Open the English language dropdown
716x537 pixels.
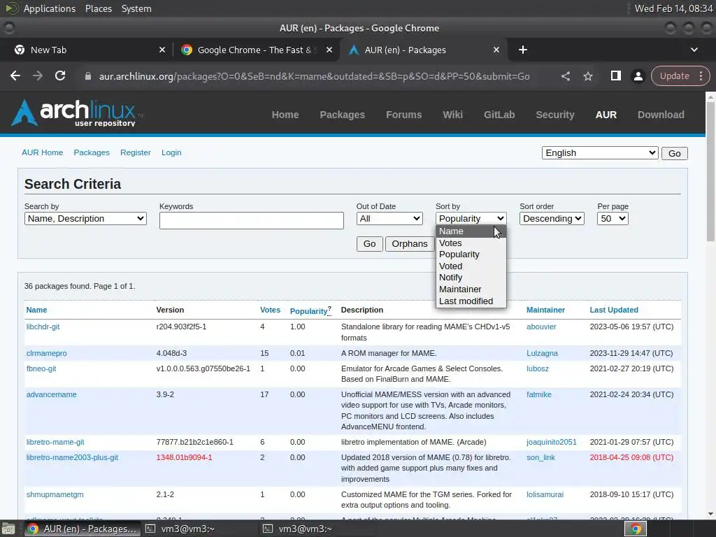tap(599, 153)
